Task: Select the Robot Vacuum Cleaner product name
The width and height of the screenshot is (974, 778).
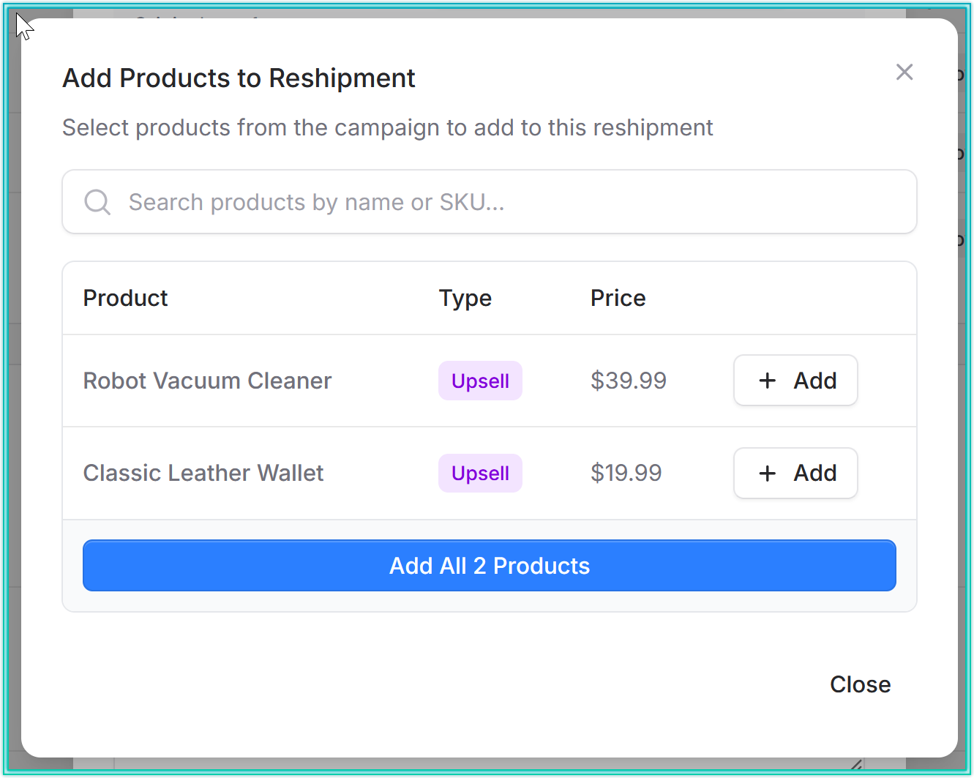Action: pyautogui.click(x=207, y=381)
